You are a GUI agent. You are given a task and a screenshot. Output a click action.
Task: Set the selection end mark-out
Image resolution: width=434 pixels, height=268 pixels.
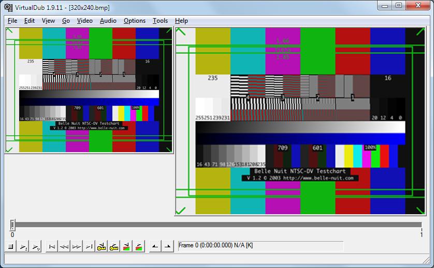(x=168, y=246)
